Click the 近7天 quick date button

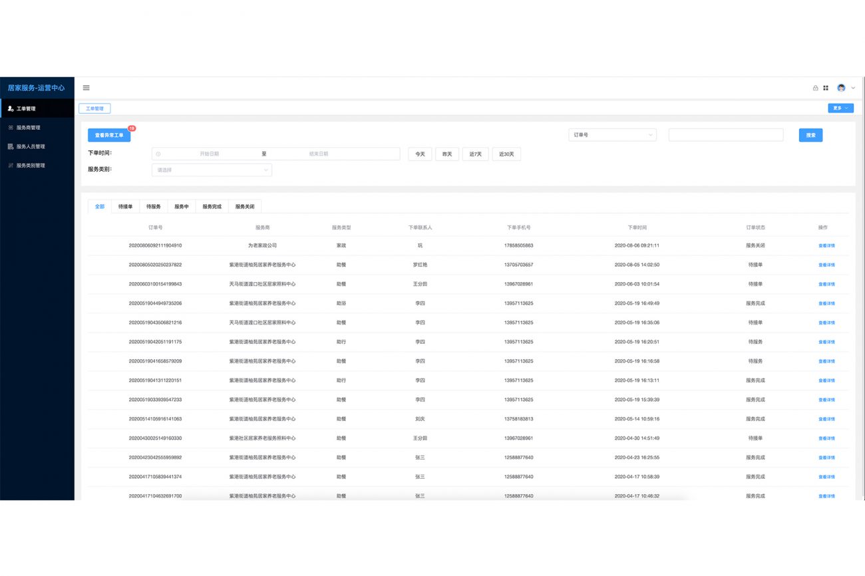pyautogui.click(x=475, y=154)
